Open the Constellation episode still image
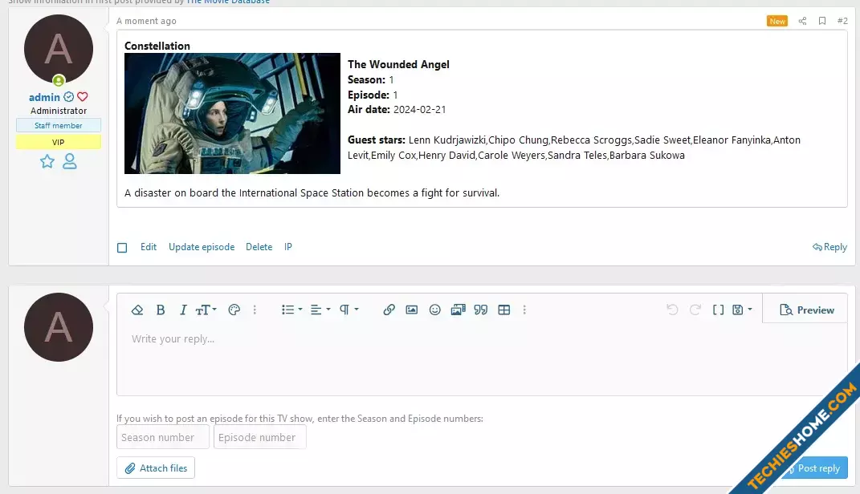This screenshot has height=494, width=860. [x=233, y=113]
